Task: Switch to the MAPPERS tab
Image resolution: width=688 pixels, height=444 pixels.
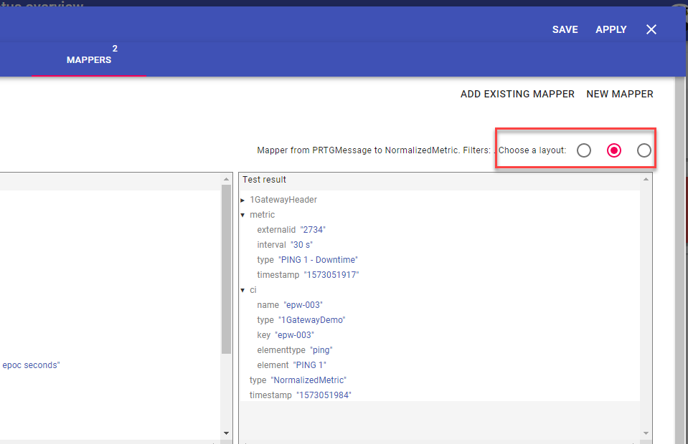Action: coord(89,60)
